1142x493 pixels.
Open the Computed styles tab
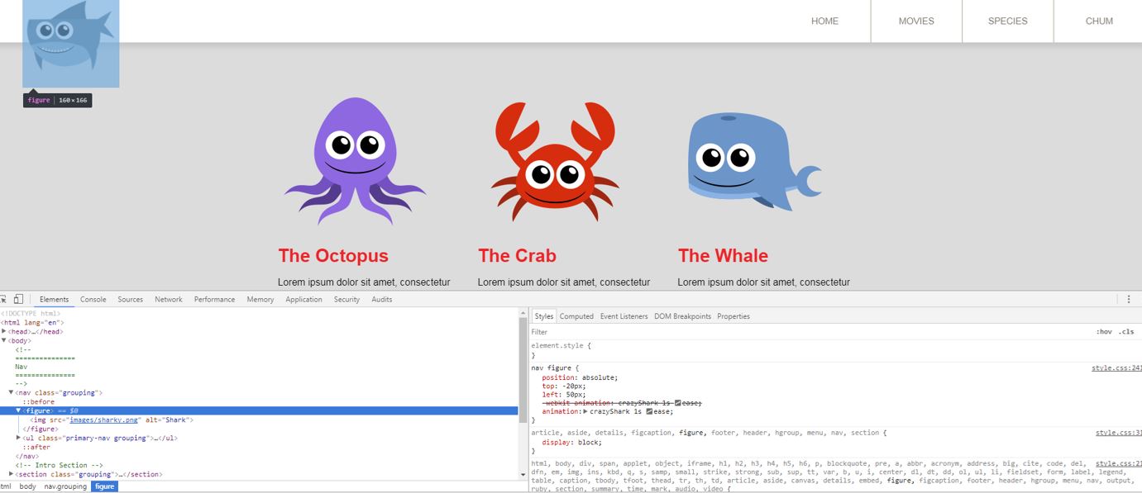pyautogui.click(x=576, y=316)
